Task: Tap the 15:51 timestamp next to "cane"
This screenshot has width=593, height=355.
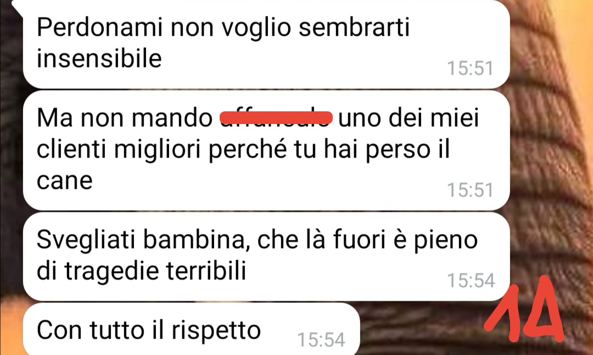Action: 470,190
